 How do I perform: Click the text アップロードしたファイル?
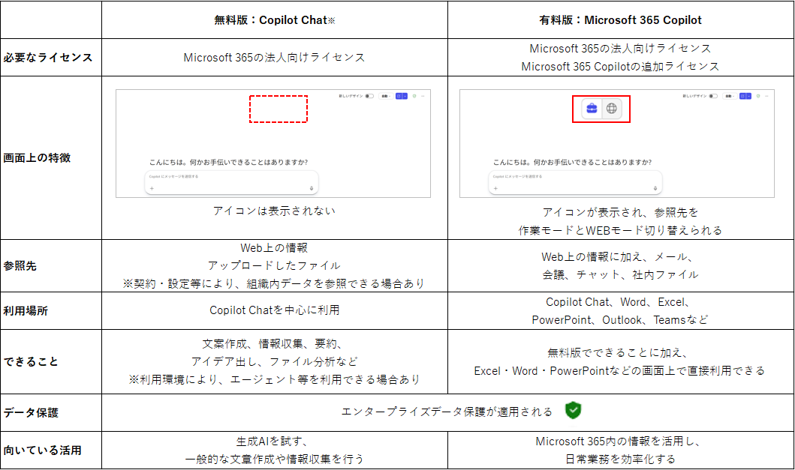point(274,265)
